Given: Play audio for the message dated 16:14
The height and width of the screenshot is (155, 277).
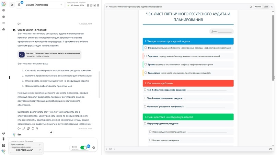Looking at the screenshot, I should [19, 24].
